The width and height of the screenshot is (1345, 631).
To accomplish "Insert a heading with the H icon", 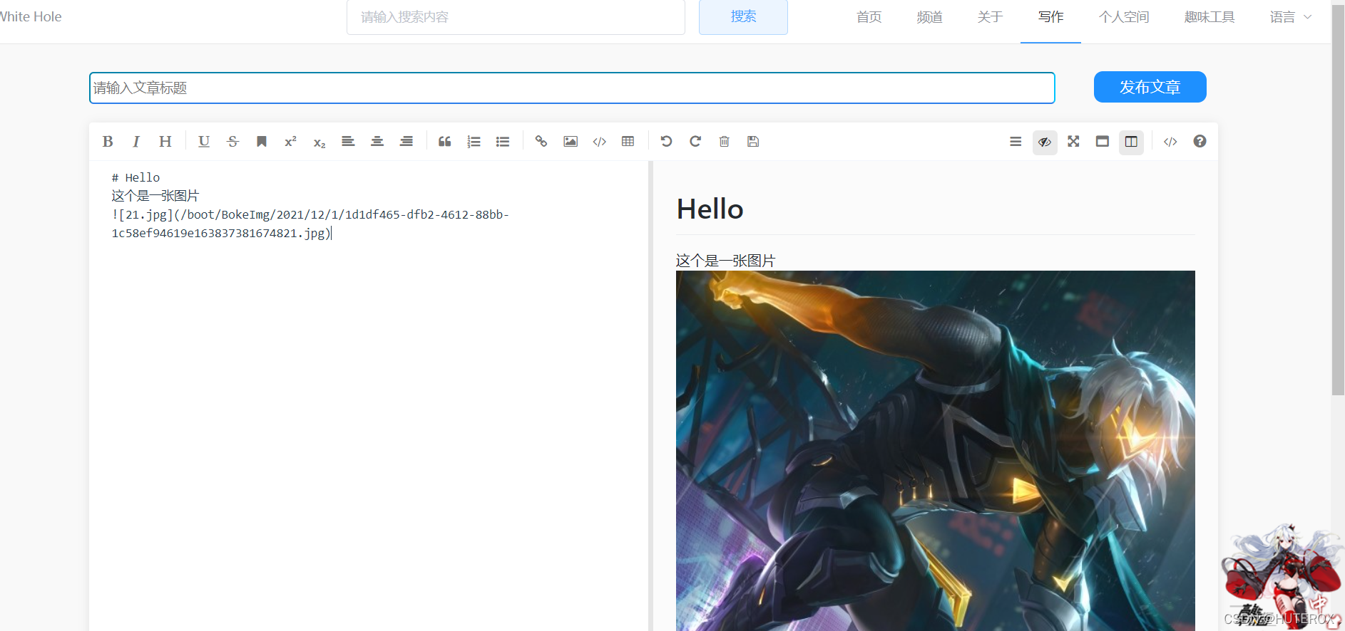I will 165,142.
